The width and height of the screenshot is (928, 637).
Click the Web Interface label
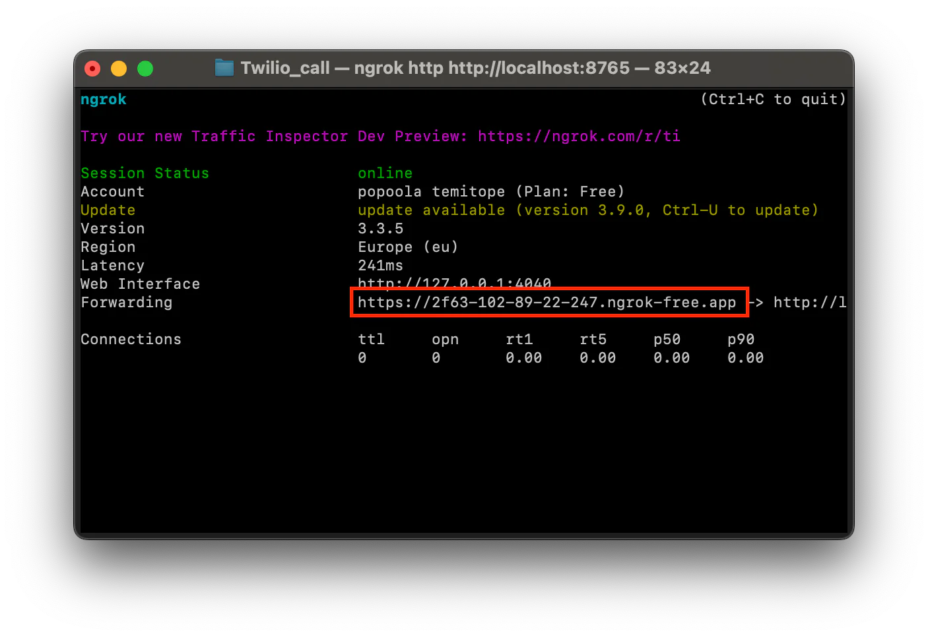[141, 284]
